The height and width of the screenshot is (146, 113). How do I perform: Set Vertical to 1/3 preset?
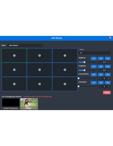[x=101, y=82]
